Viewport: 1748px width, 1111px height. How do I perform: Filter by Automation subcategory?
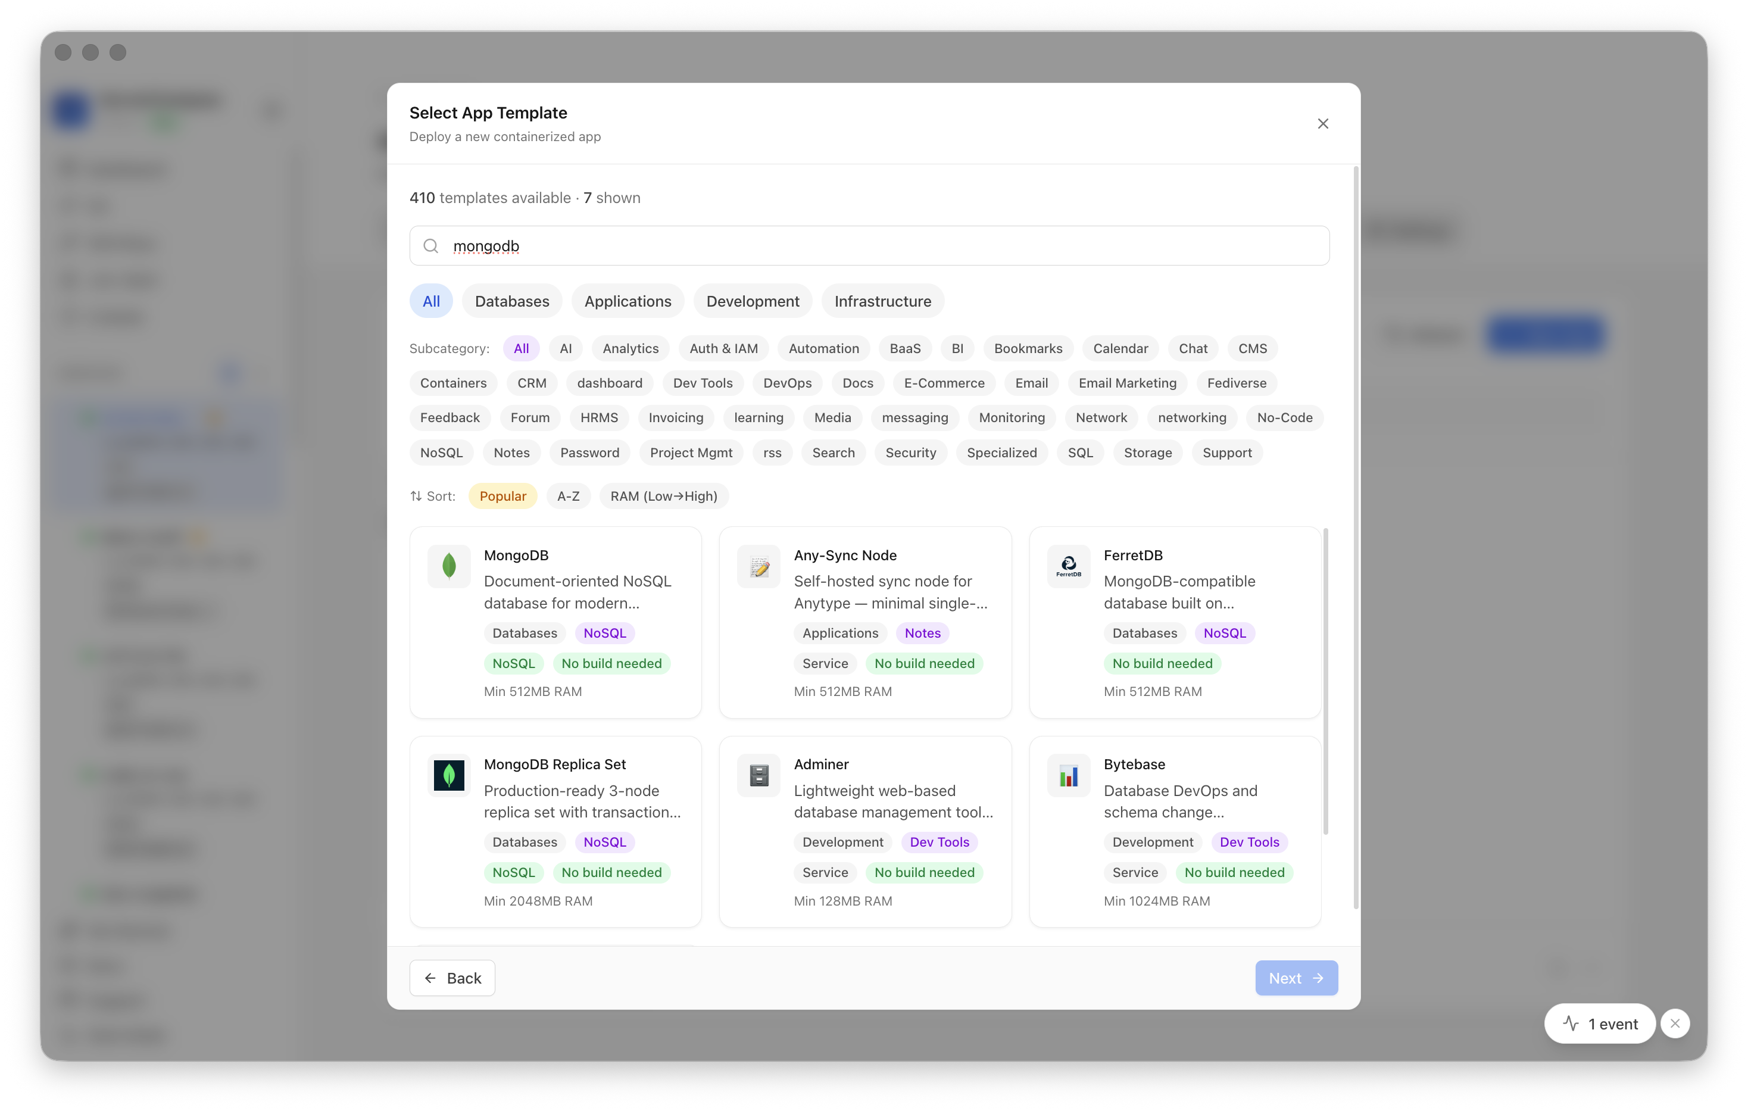coord(823,348)
